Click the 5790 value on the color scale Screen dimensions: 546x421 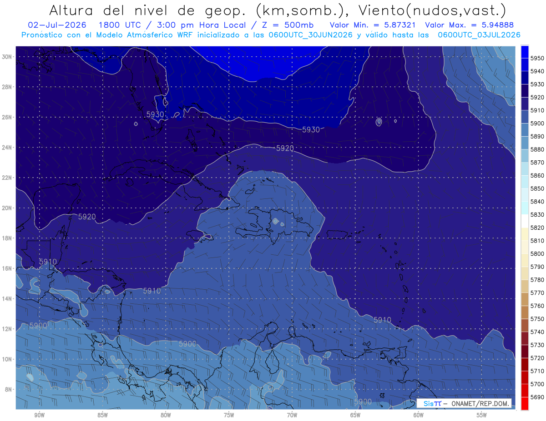(537, 267)
